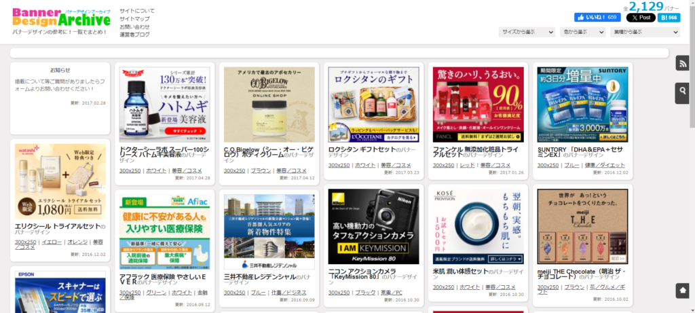This screenshot has height=313, width=695.
Task: Click 300x250 tag under meiji card
Action: click(x=548, y=287)
